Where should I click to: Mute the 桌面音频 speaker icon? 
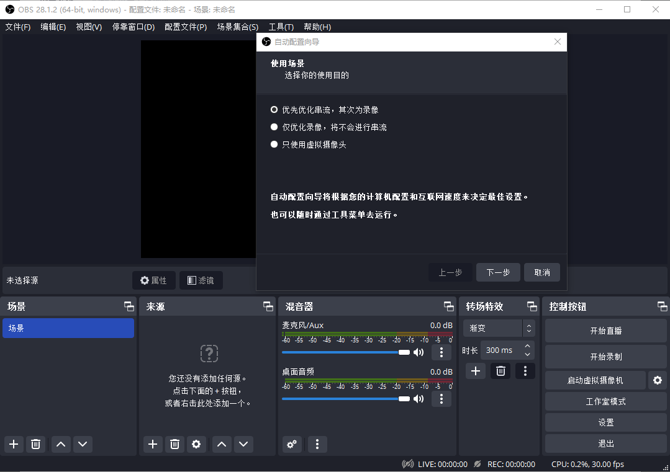pos(419,399)
